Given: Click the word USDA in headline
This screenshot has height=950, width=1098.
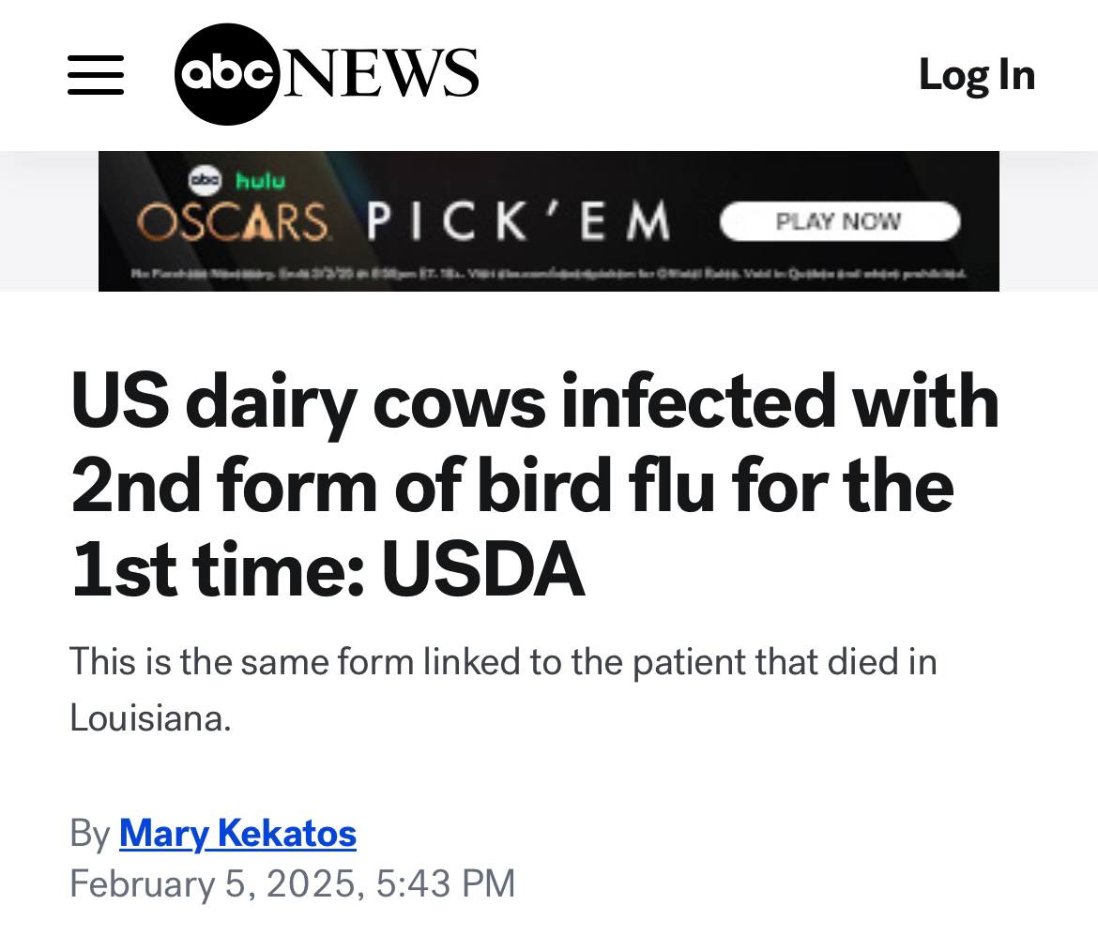Looking at the screenshot, I should pos(483,569).
